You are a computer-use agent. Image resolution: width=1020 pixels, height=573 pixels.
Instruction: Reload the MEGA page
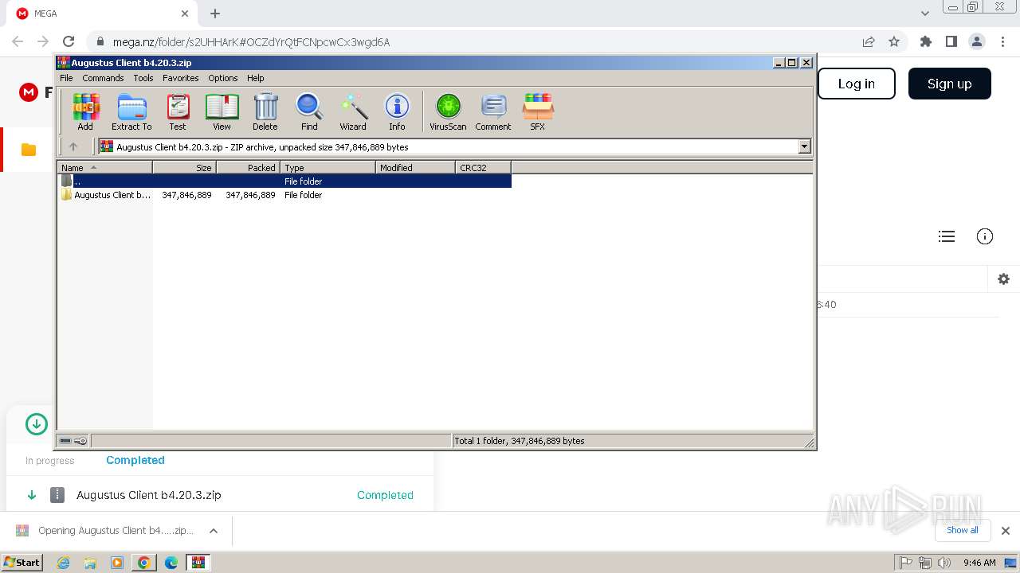tap(69, 41)
